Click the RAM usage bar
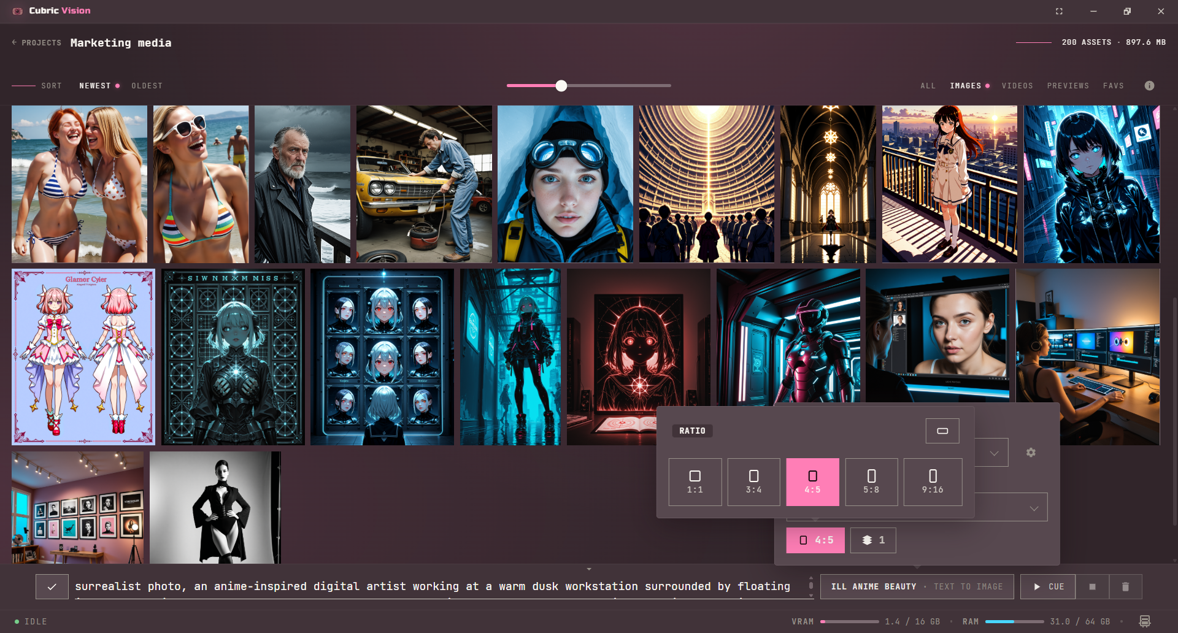 click(x=1014, y=621)
